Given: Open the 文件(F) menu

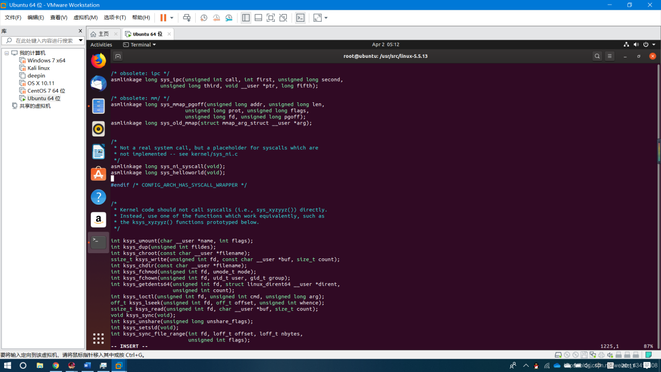Looking at the screenshot, I should 13,18.
